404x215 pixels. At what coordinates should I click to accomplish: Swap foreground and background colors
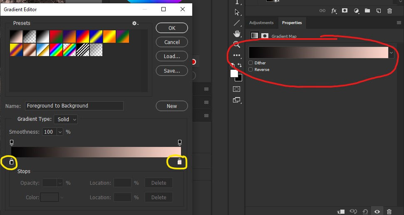[240, 65]
